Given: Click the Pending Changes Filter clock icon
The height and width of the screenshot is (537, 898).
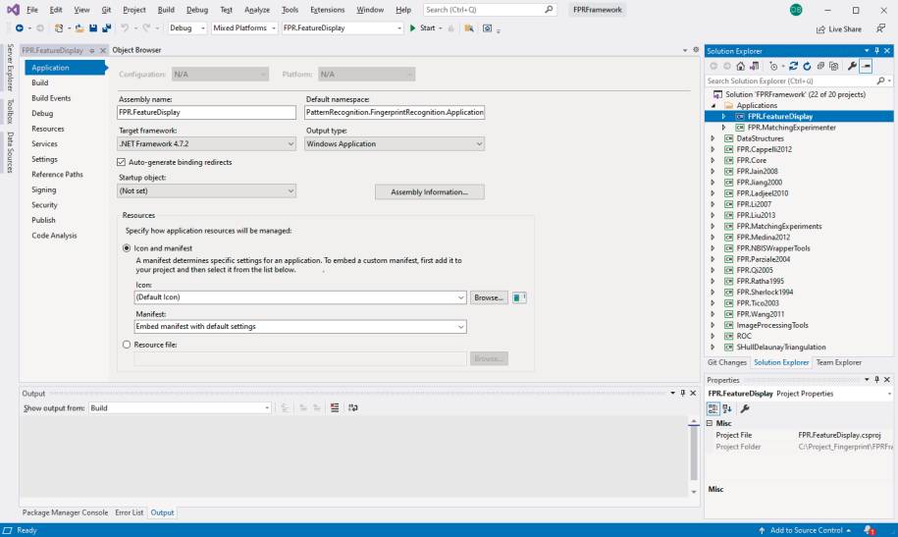Looking at the screenshot, I should click(773, 66).
